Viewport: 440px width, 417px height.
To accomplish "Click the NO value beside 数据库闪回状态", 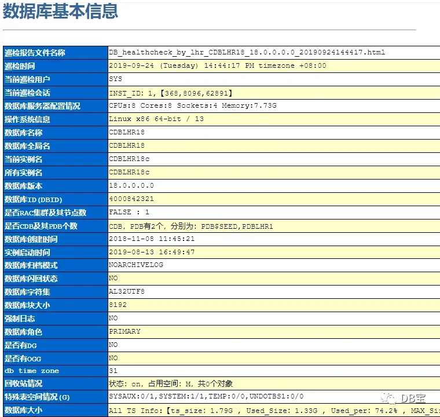I will click(113, 278).
